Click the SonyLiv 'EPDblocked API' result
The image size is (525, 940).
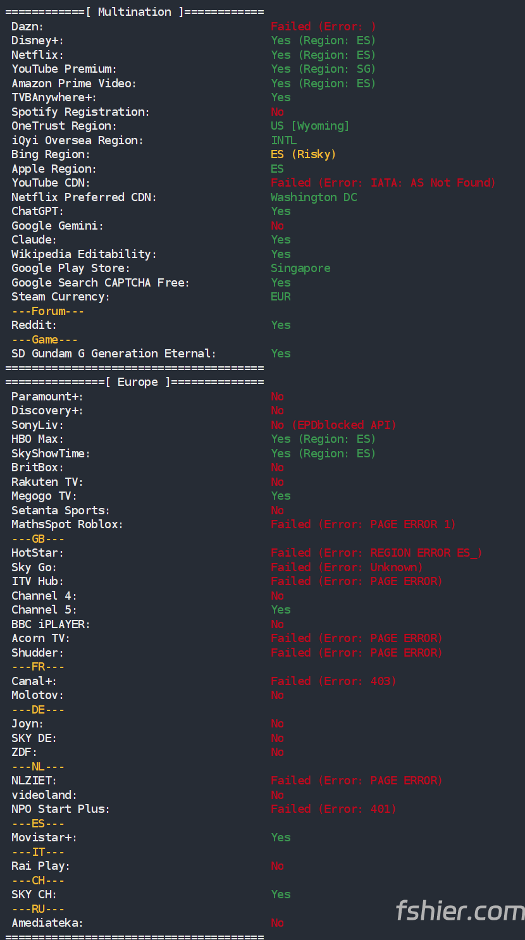[x=333, y=425]
